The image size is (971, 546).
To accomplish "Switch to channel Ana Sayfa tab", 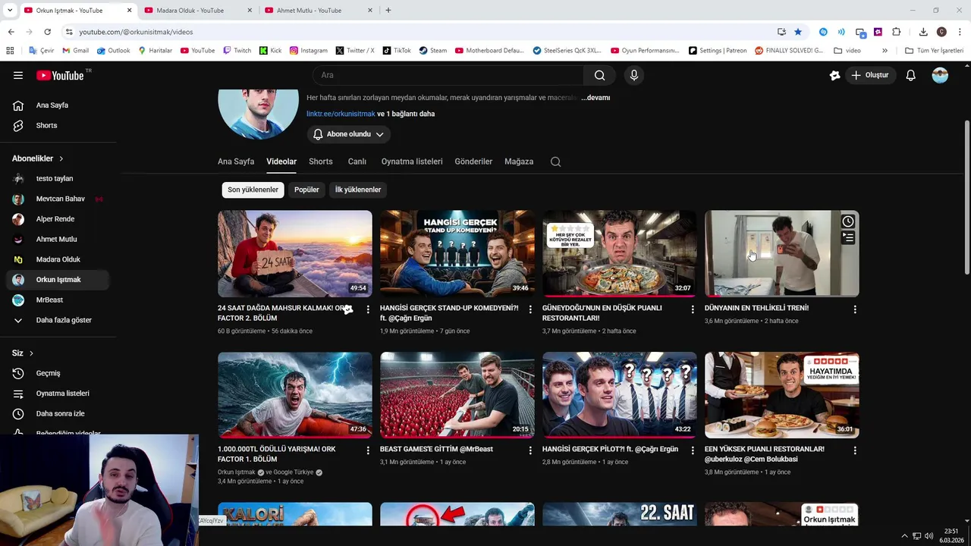I will 236,162.
